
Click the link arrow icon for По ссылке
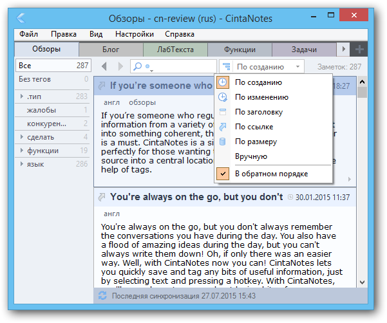coord(223,127)
